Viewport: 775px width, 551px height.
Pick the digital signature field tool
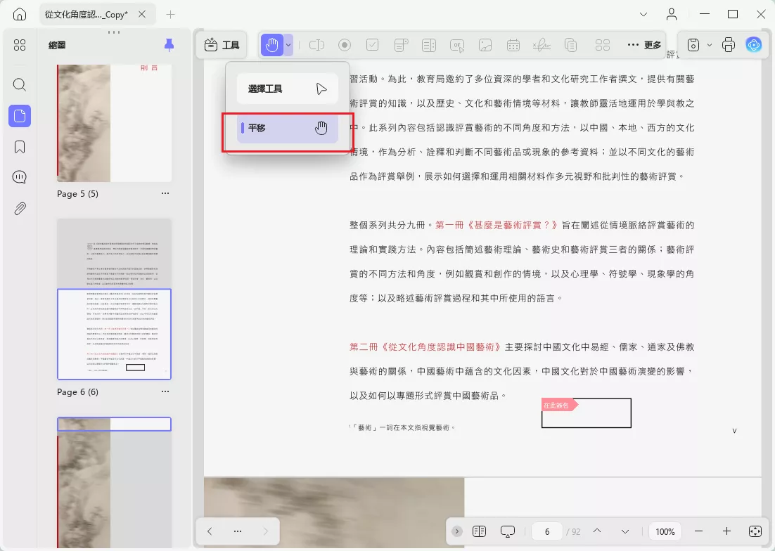(x=542, y=46)
